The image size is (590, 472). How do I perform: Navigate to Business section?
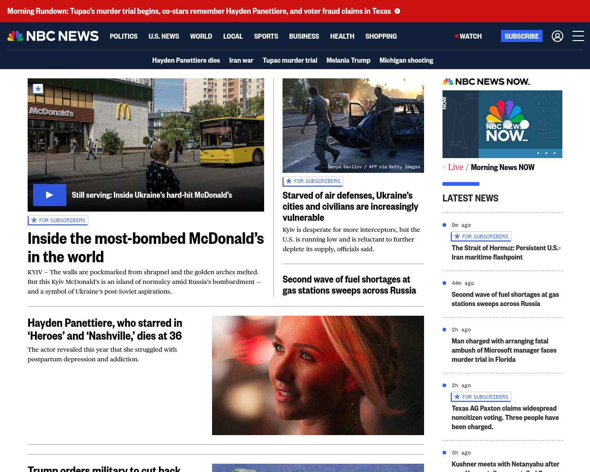304,36
